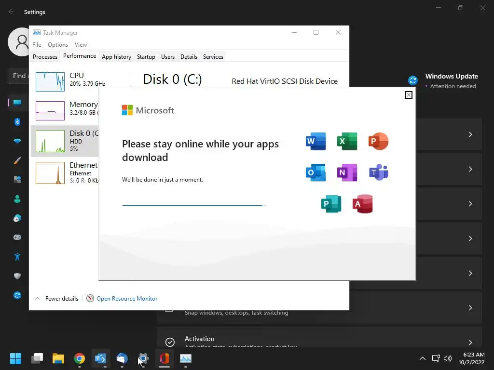Expand the Multitasking snap windows row chevron
This screenshot has height=370, width=494.
470,308
